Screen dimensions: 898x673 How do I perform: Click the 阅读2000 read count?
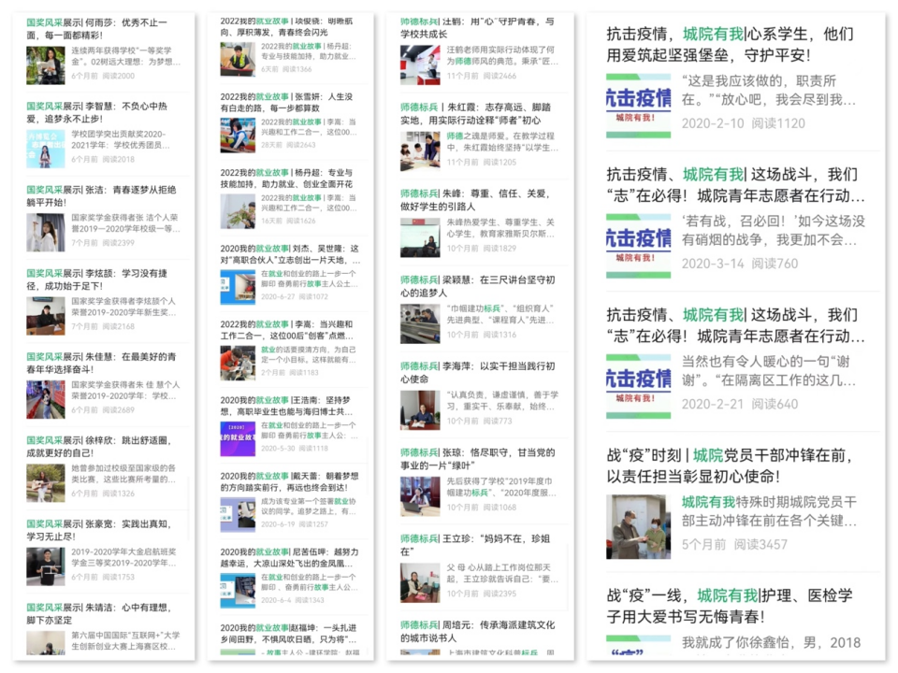pos(119,76)
